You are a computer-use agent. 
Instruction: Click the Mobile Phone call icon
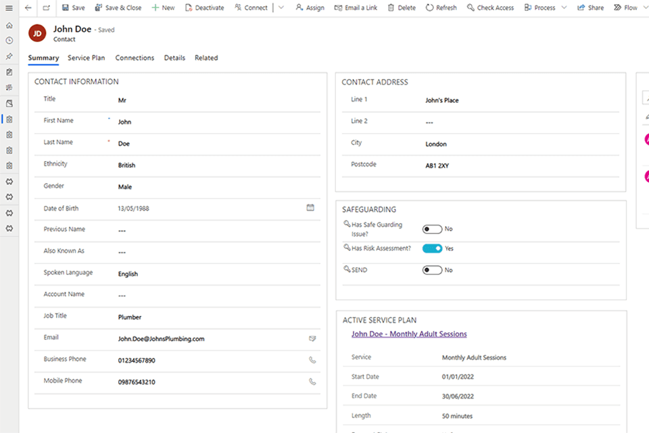312,382
